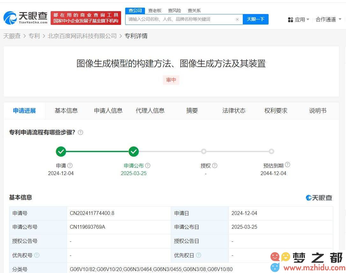Screen dimensions: 346x273
Task: Click the 基本信息 section heading
Action: click(20, 197)
